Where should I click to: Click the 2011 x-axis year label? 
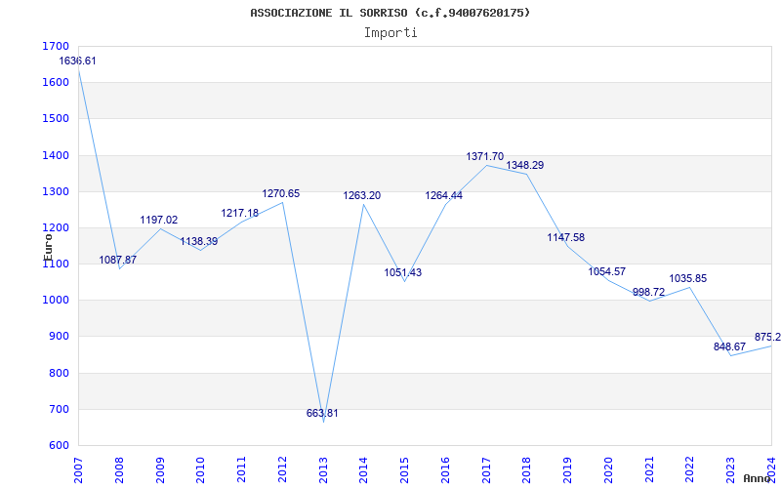click(241, 470)
